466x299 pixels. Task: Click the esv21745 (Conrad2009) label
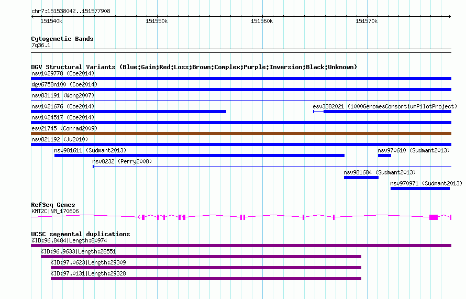tap(64, 128)
